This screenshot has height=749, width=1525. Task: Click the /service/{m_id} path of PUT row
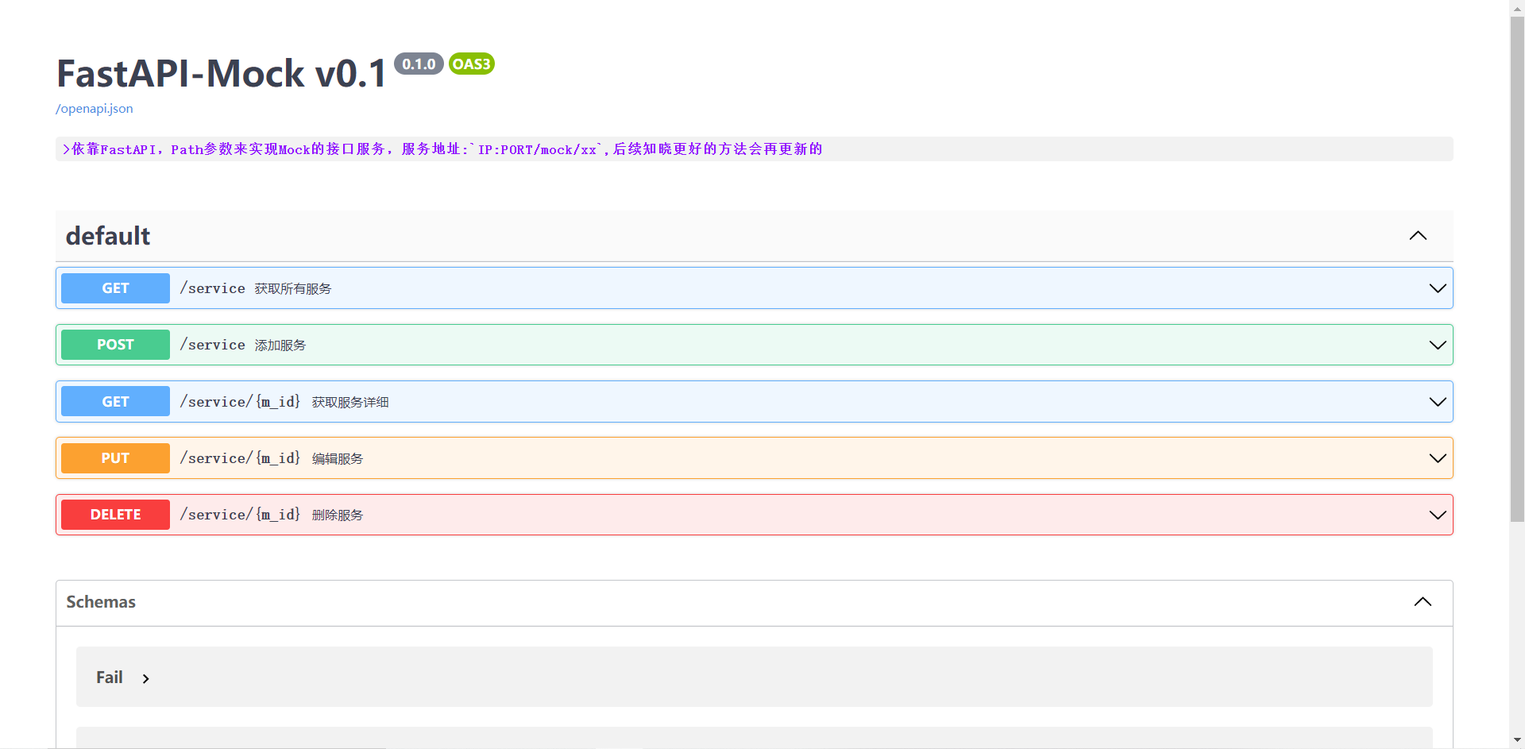[240, 458]
